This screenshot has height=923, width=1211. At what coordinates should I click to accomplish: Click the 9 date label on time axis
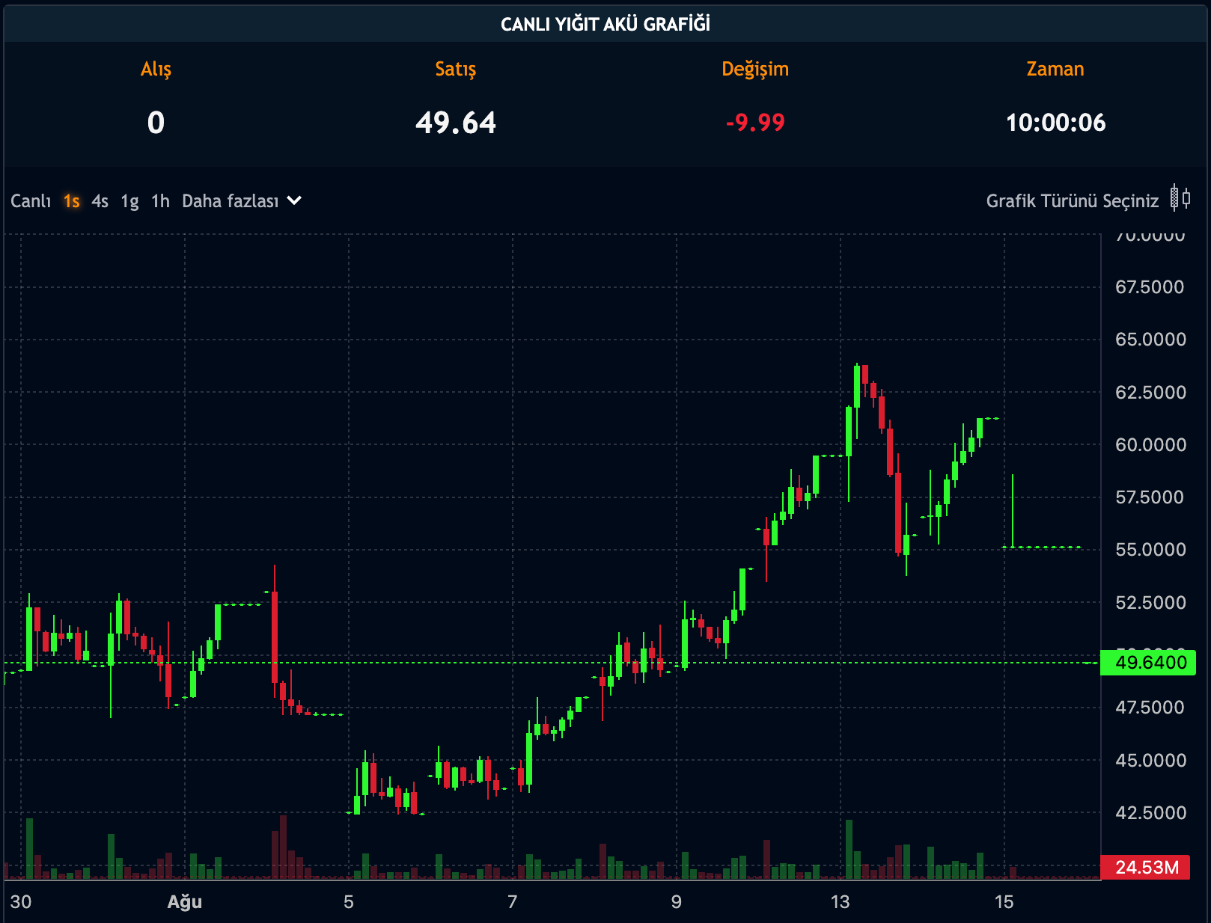click(677, 902)
